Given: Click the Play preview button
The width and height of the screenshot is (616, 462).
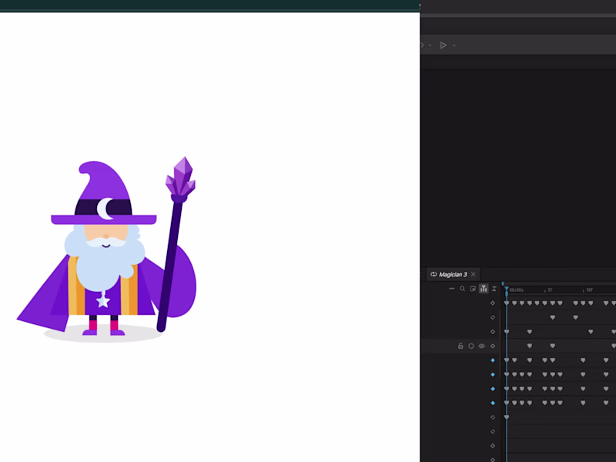Looking at the screenshot, I should [444, 45].
